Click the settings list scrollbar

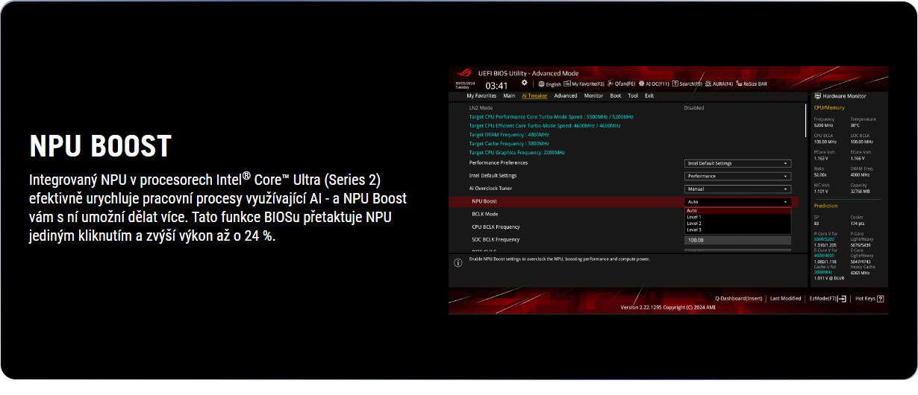pos(805,119)
